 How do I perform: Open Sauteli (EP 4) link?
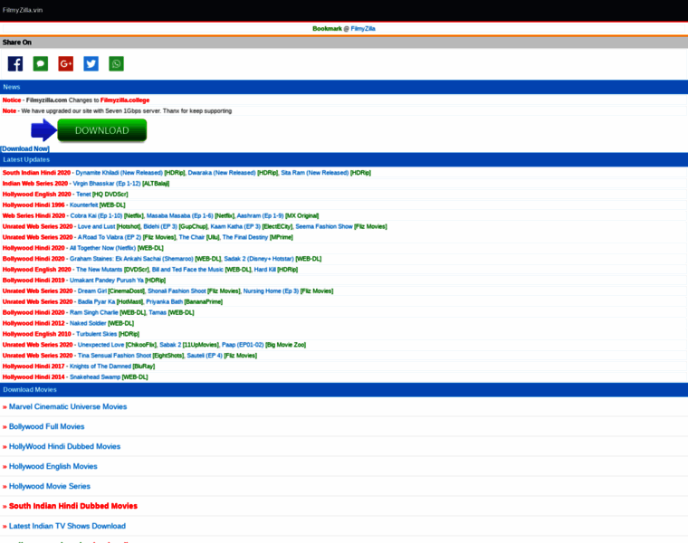tap(205, 356)
